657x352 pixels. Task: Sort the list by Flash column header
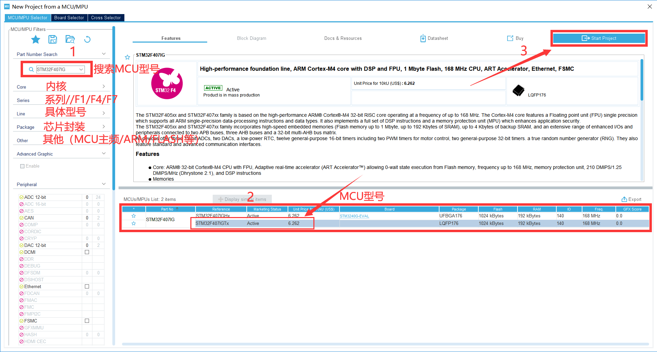(498, 209)
